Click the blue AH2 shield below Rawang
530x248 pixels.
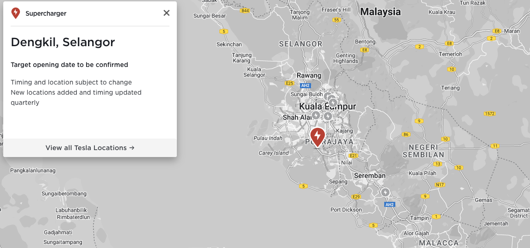pos(305,86)
